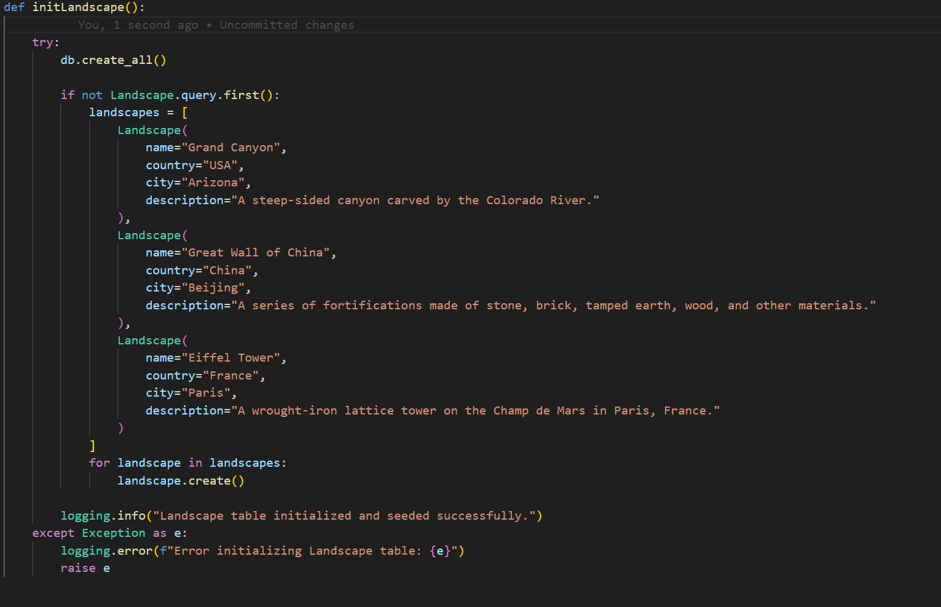941x607 pixels.
Task: Click the logging.info success message line
Action: (301, 516)
